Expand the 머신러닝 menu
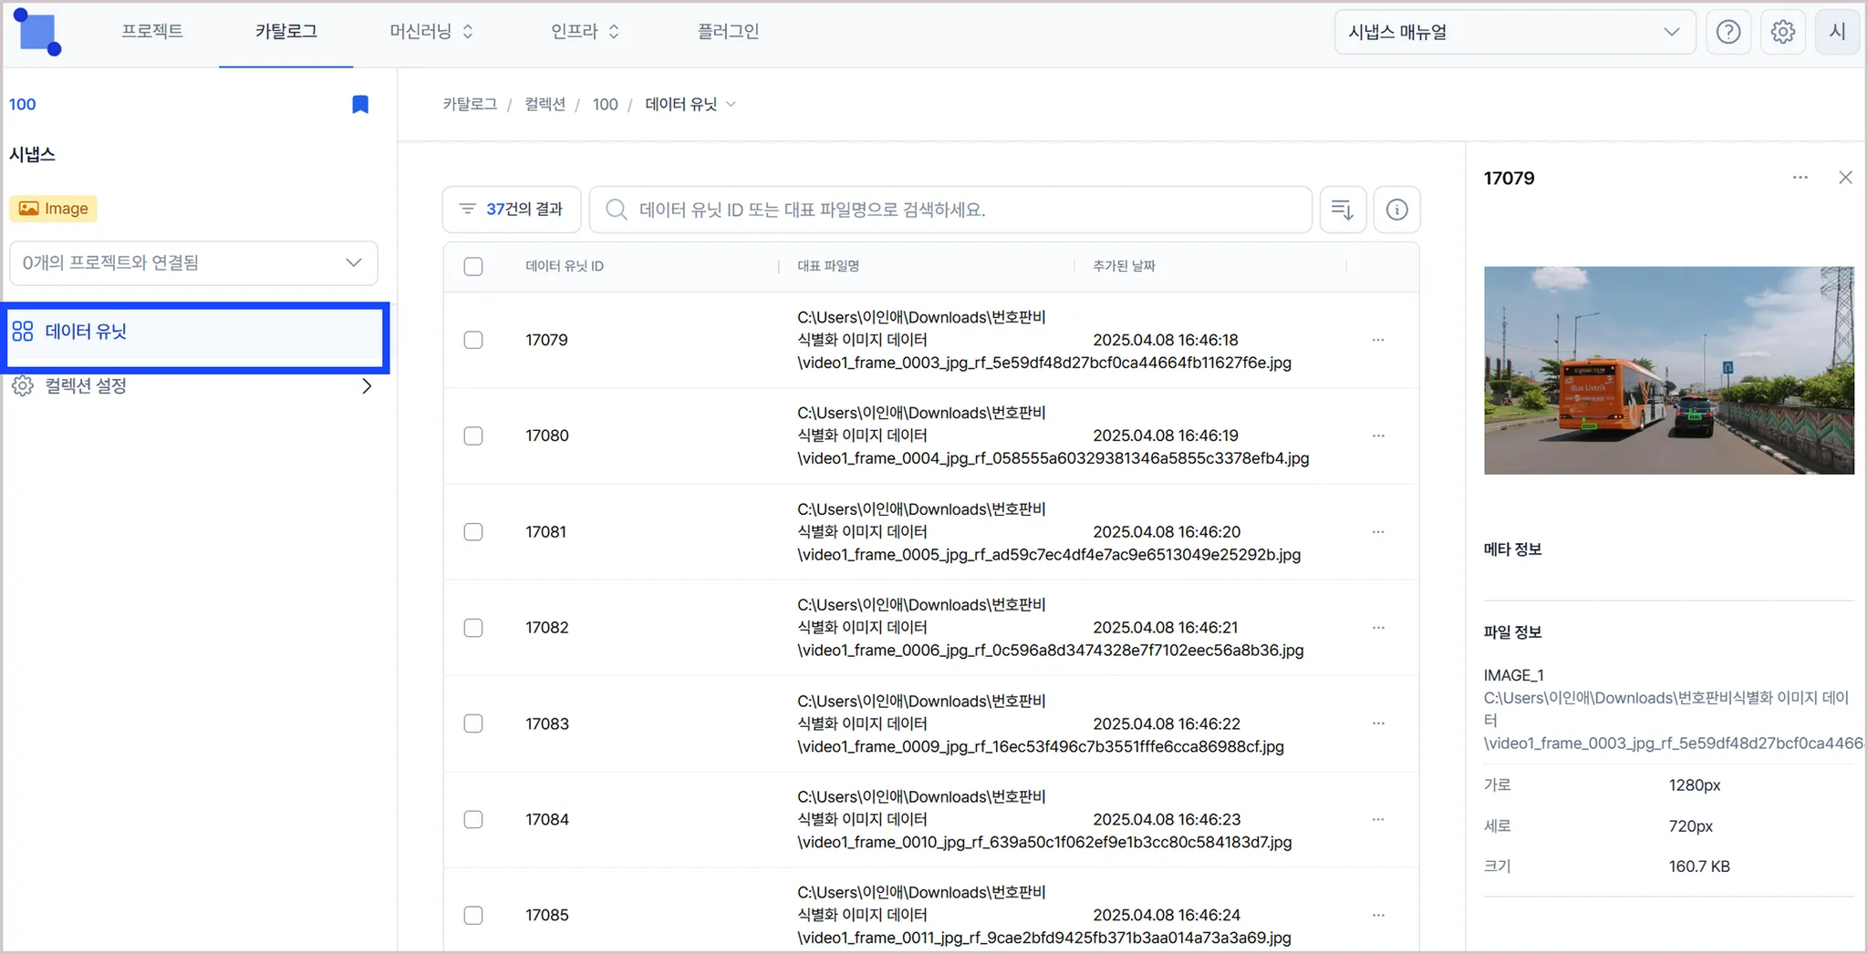The image size is (1868, 954). pos(431,32)
